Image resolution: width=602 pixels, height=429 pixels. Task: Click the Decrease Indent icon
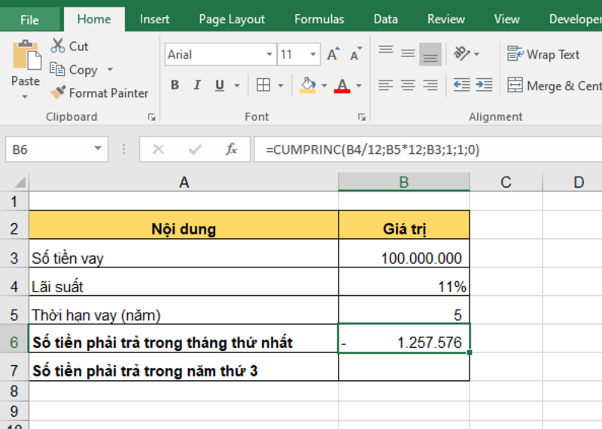pos(461,86)
